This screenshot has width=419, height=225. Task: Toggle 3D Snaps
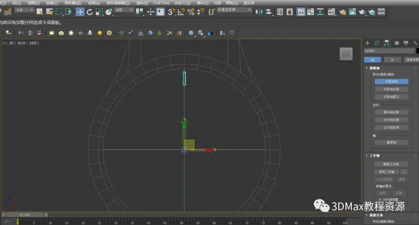pyautogui.click(x=171, y=12)
